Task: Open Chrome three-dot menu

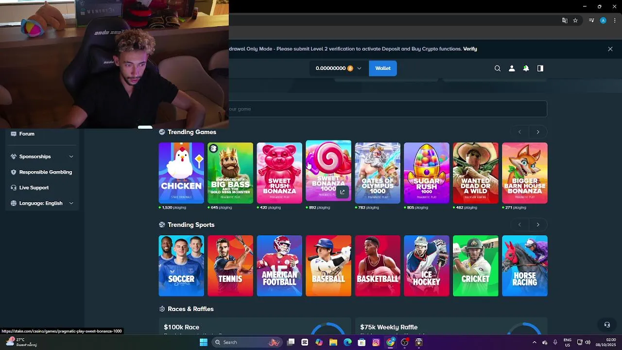Action: 615,20
